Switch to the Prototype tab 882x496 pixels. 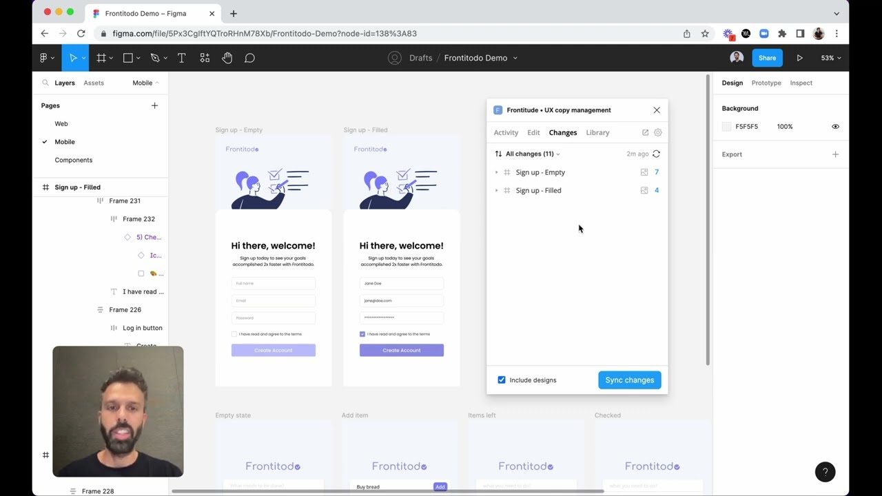pyautogui.click(x=766, y=83)
